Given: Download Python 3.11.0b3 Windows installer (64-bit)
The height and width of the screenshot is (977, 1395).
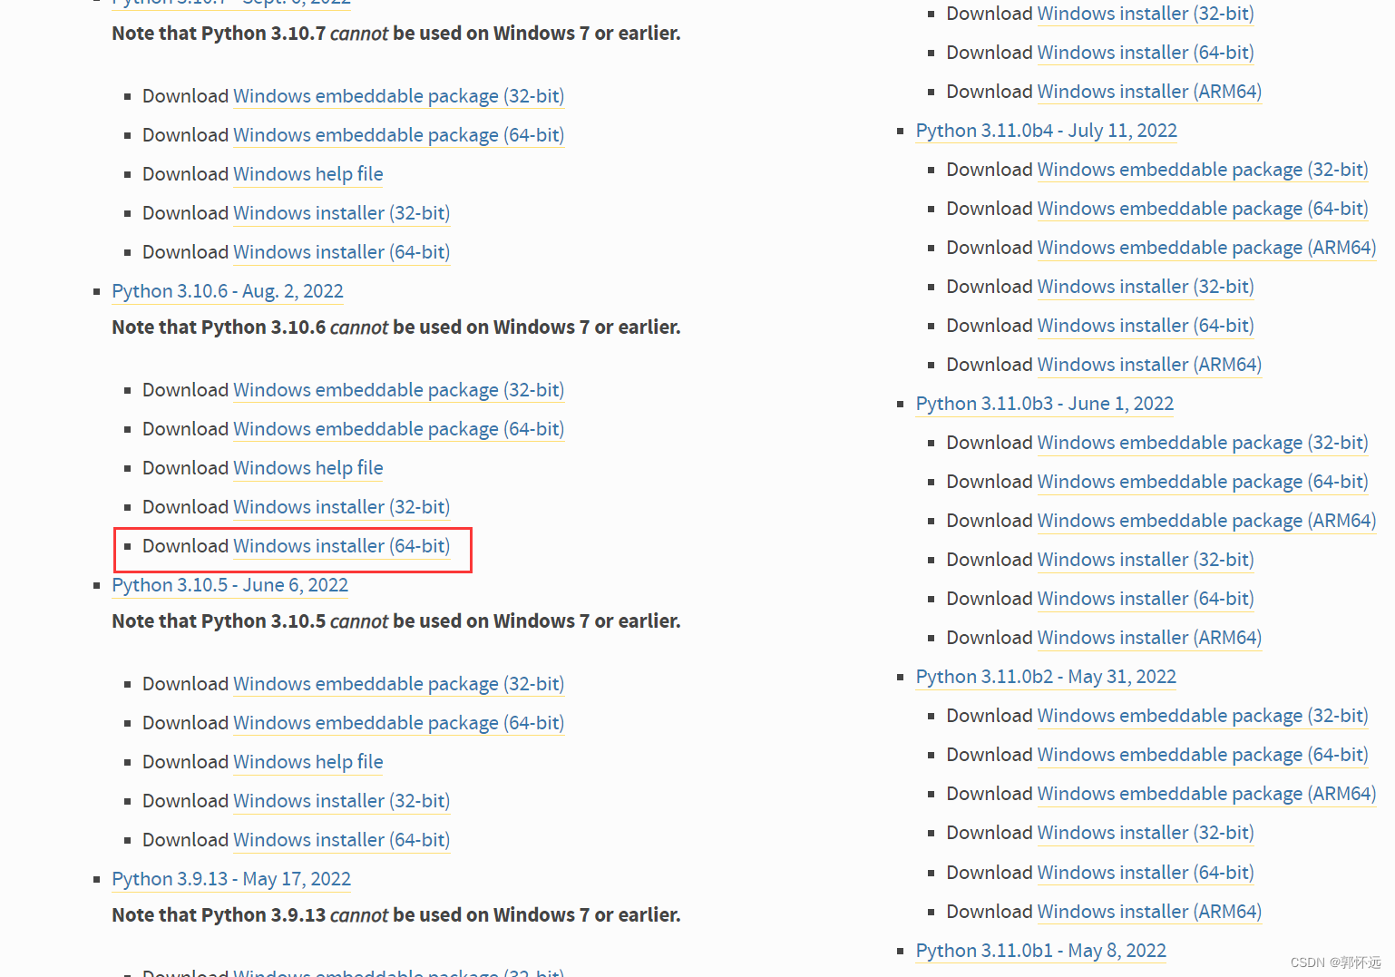Looking at the screenshot, I should point(1146,599).
